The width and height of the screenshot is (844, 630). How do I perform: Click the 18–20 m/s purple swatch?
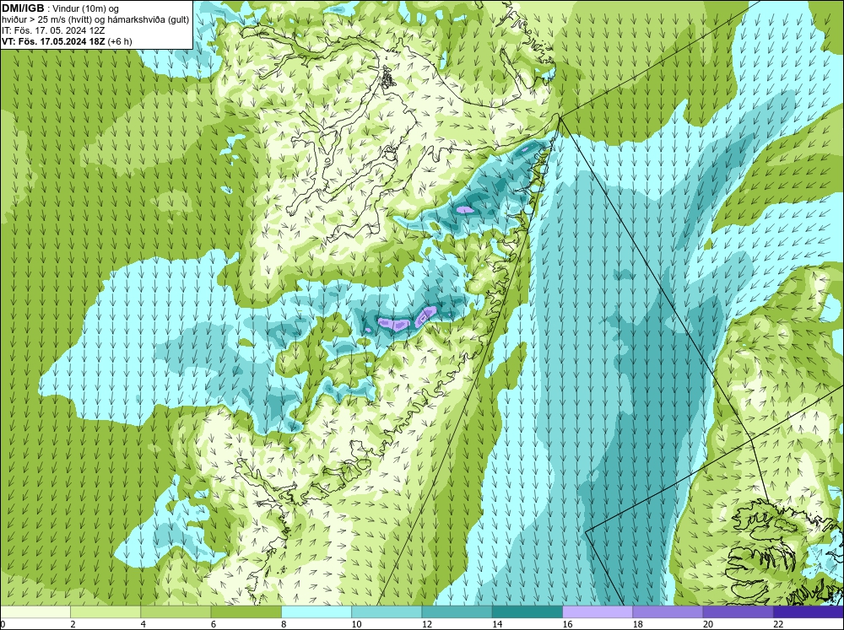668,611
